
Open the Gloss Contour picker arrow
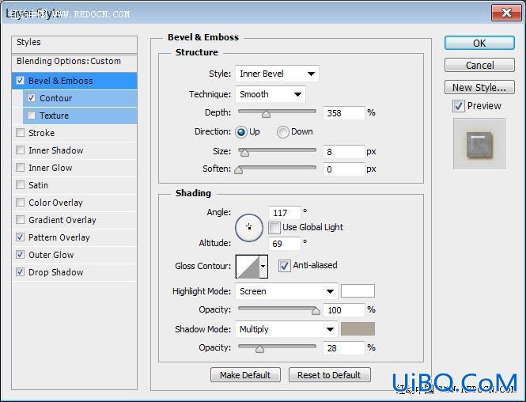coord(263,266)
